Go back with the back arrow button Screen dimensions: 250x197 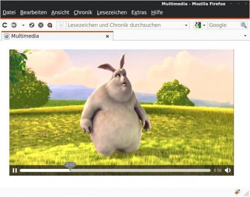[5, 25]
